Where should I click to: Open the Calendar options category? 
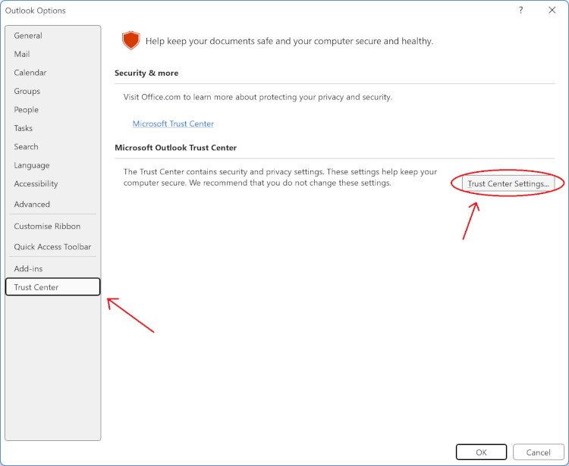[x=52, y=73]
